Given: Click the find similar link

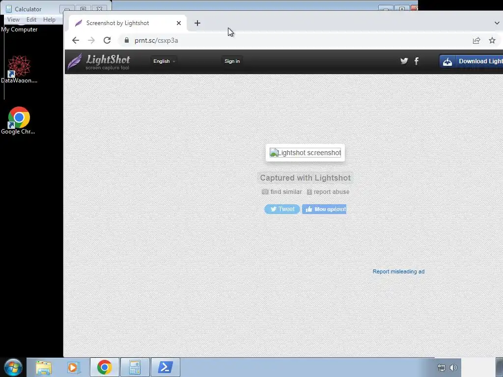Looking at the screenshot, I should pos(282,192).
